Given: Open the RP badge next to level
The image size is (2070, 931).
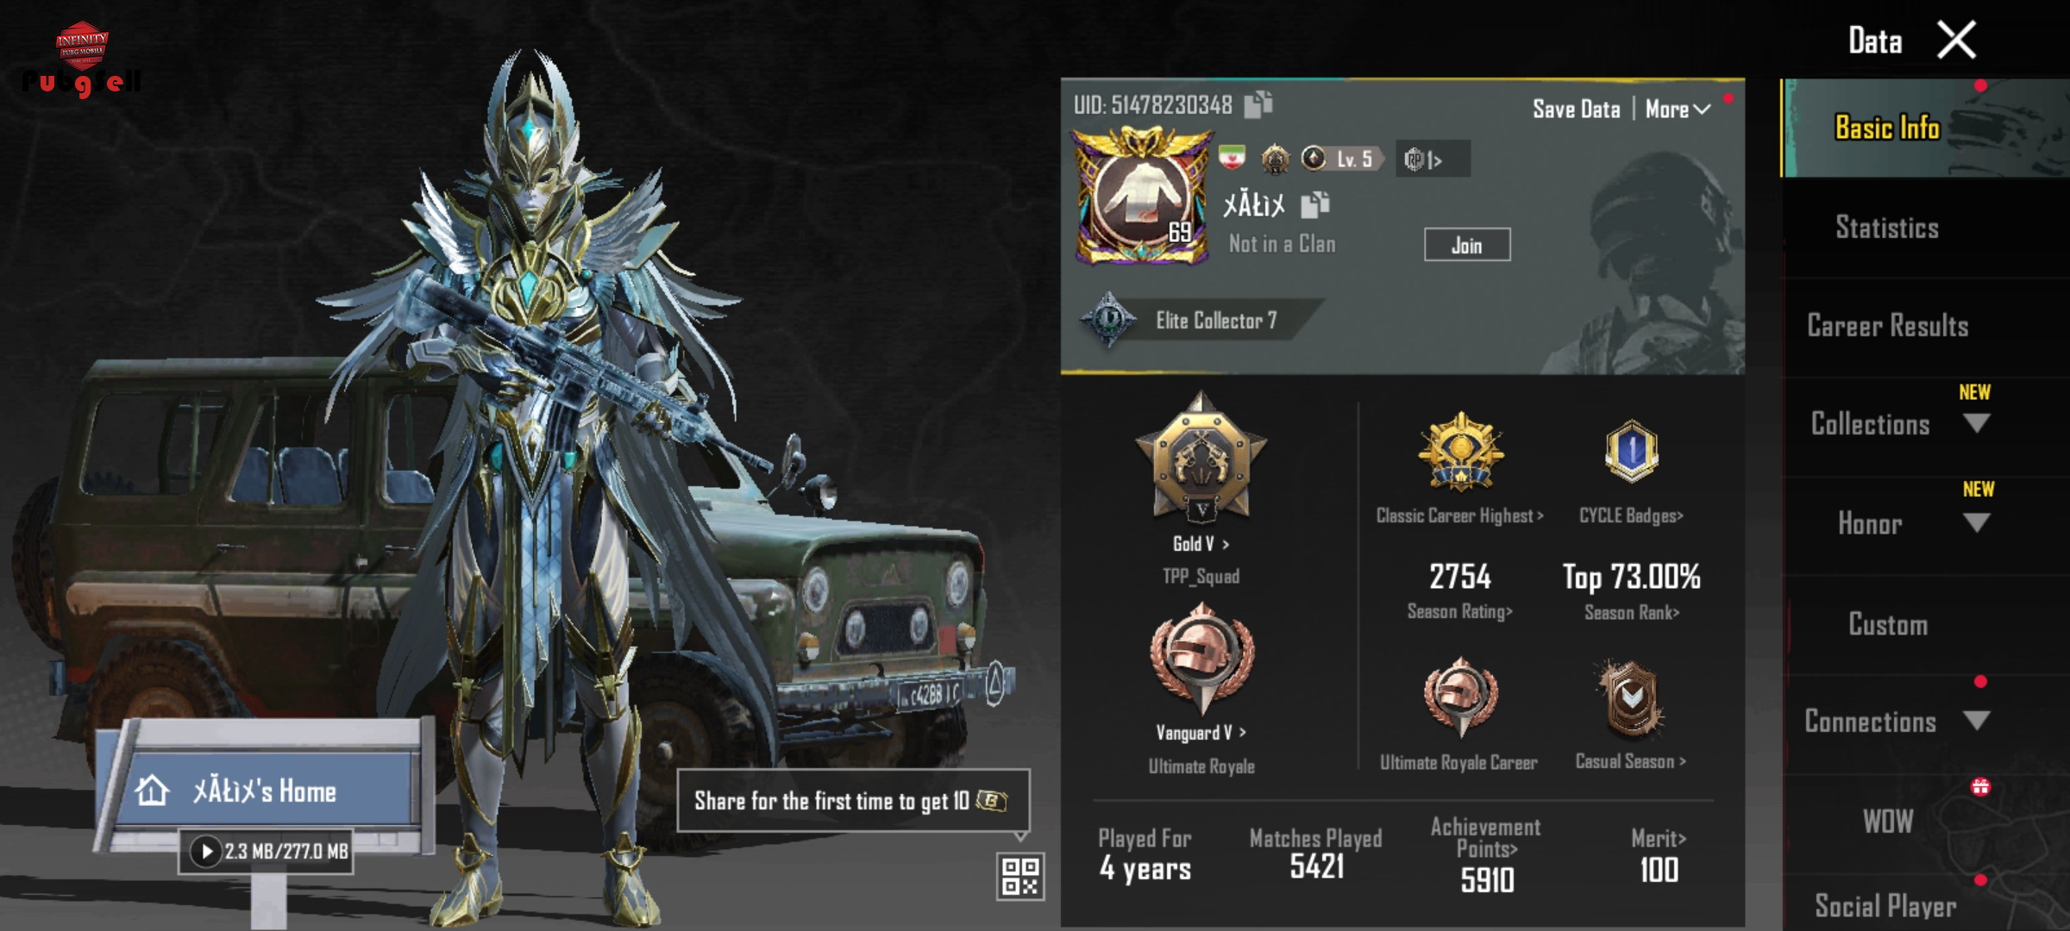Looking at the screenshot, I should point(1432,159).
